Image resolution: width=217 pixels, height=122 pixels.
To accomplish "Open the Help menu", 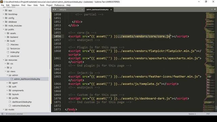I will [68, 5].
